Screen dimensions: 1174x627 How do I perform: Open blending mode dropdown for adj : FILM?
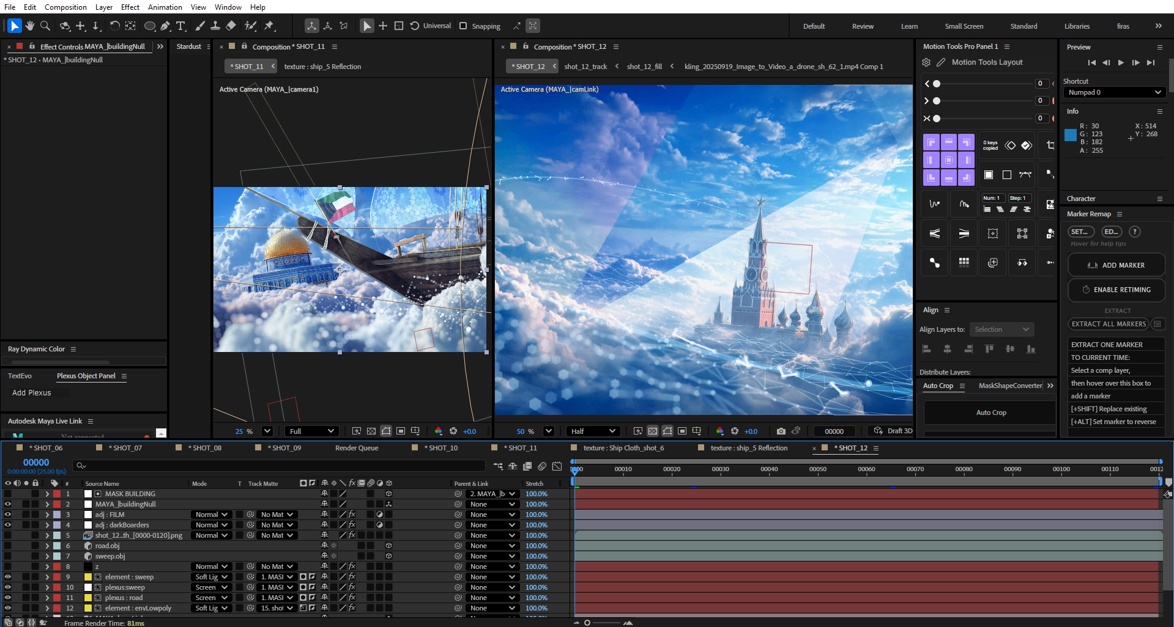coord(212,515)
